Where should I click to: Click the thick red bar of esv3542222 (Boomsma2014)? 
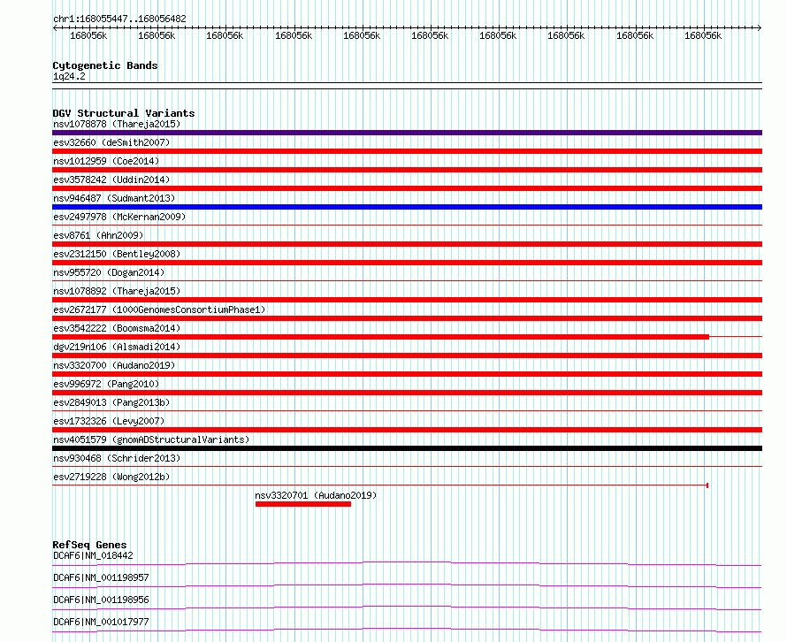point(380,337)
